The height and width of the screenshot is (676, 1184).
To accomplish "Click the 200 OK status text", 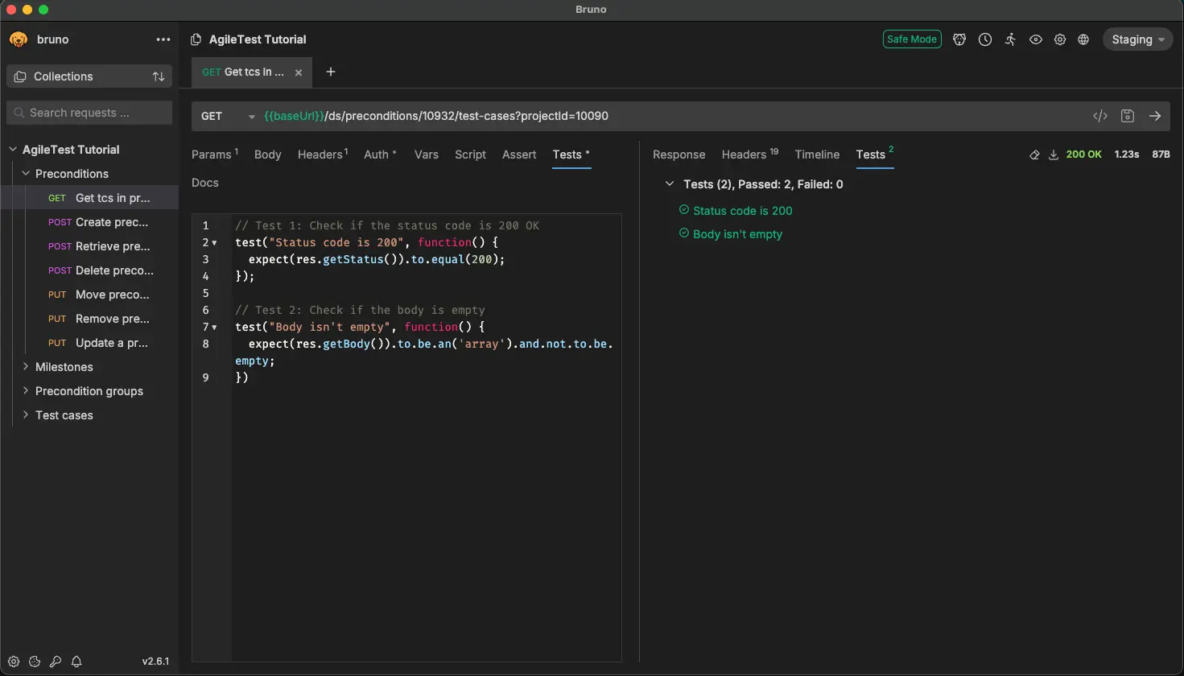I will 1083,155.
